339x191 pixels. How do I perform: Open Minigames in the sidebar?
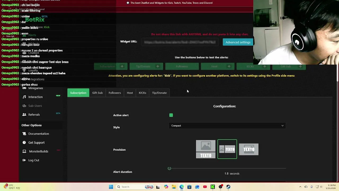point(36,88)
